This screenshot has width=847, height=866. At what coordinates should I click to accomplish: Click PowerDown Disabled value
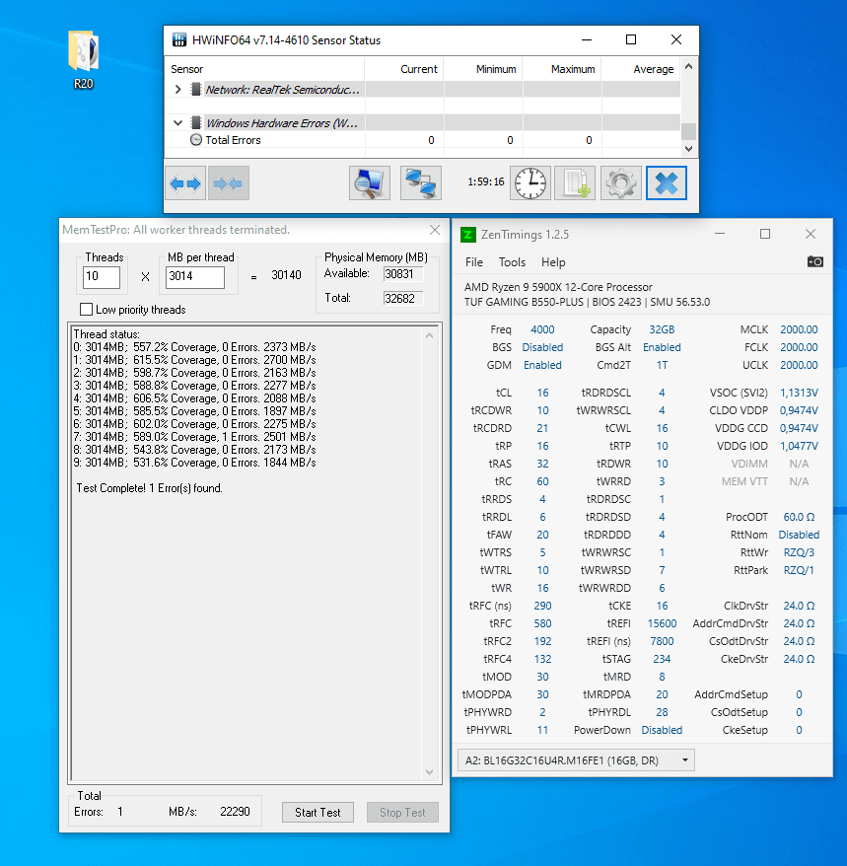(662, 730)
